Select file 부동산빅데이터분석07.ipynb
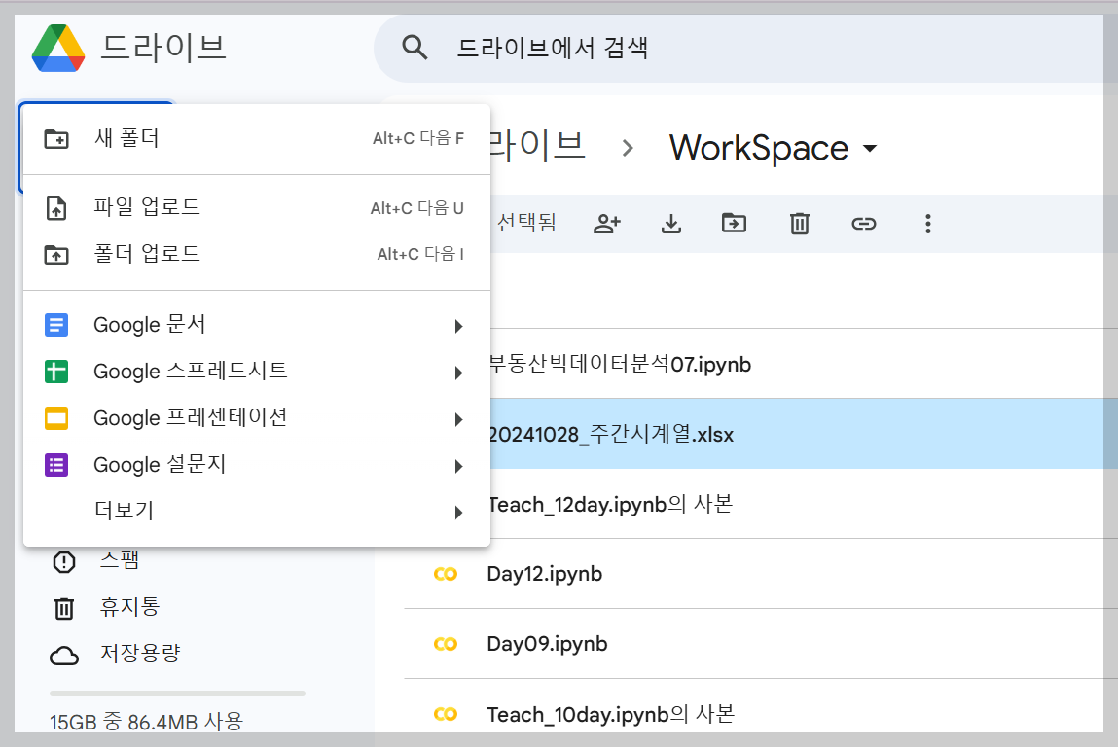1118x747 pixels. (x=620, y=364)
